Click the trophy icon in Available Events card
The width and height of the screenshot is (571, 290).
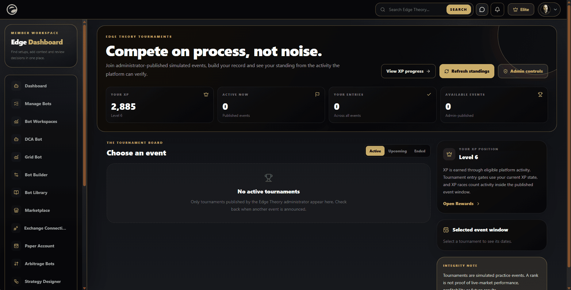click(540, 94)
